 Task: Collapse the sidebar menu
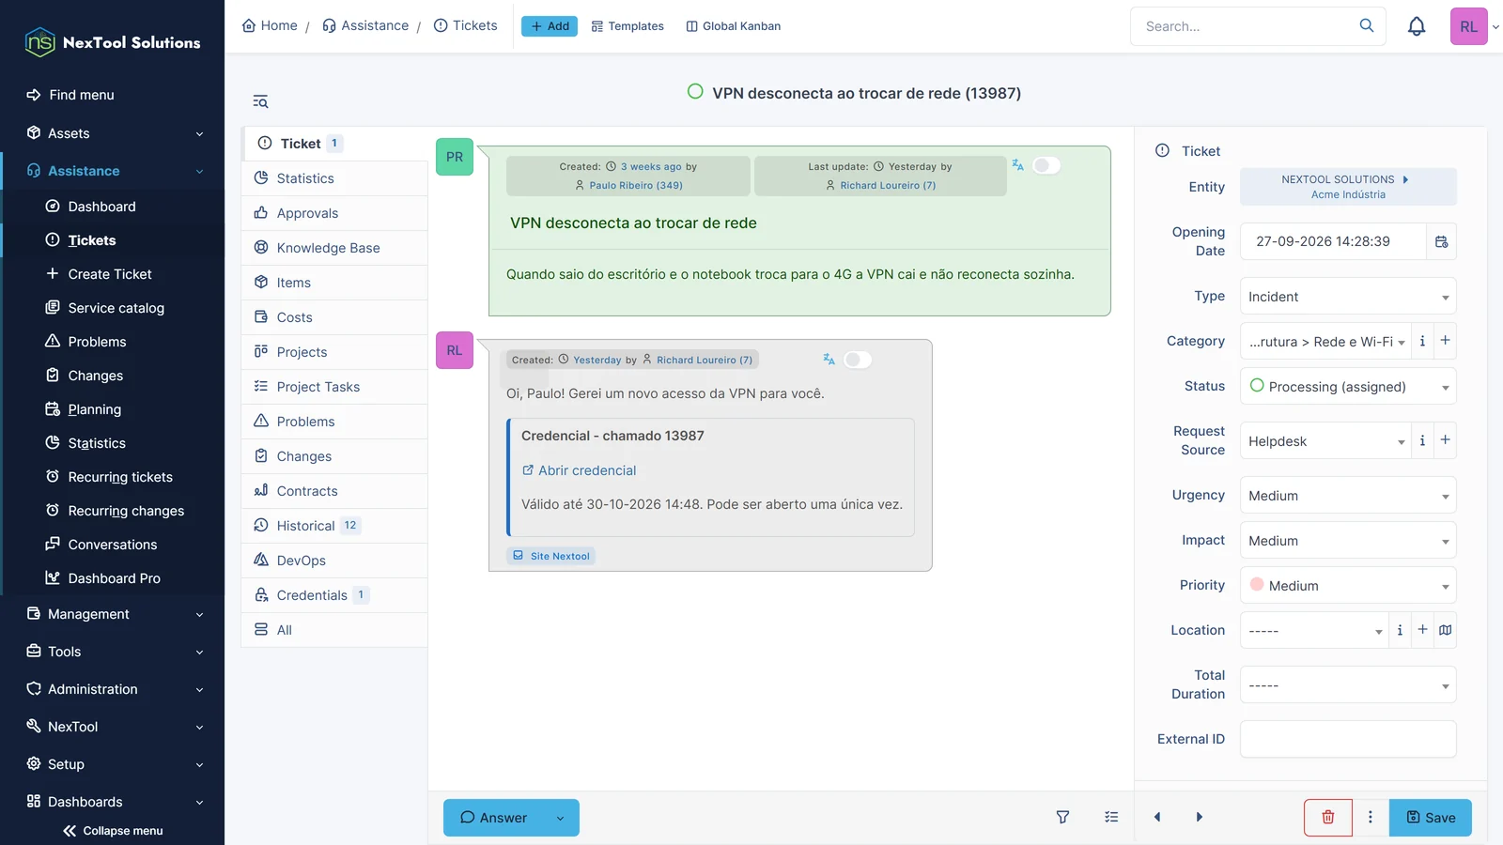tap(113, 831)
